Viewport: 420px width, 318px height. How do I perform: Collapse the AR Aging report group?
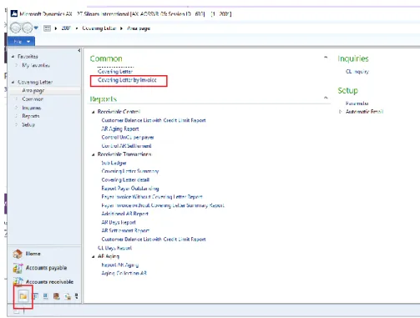pos(94,257)
